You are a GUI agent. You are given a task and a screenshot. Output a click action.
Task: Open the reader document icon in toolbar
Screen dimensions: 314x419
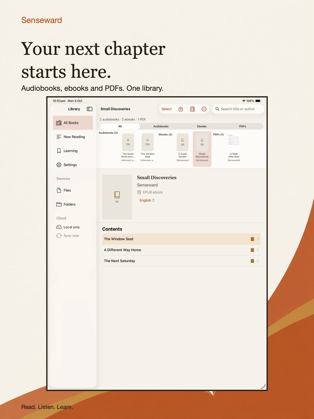(x=192, y=109)
